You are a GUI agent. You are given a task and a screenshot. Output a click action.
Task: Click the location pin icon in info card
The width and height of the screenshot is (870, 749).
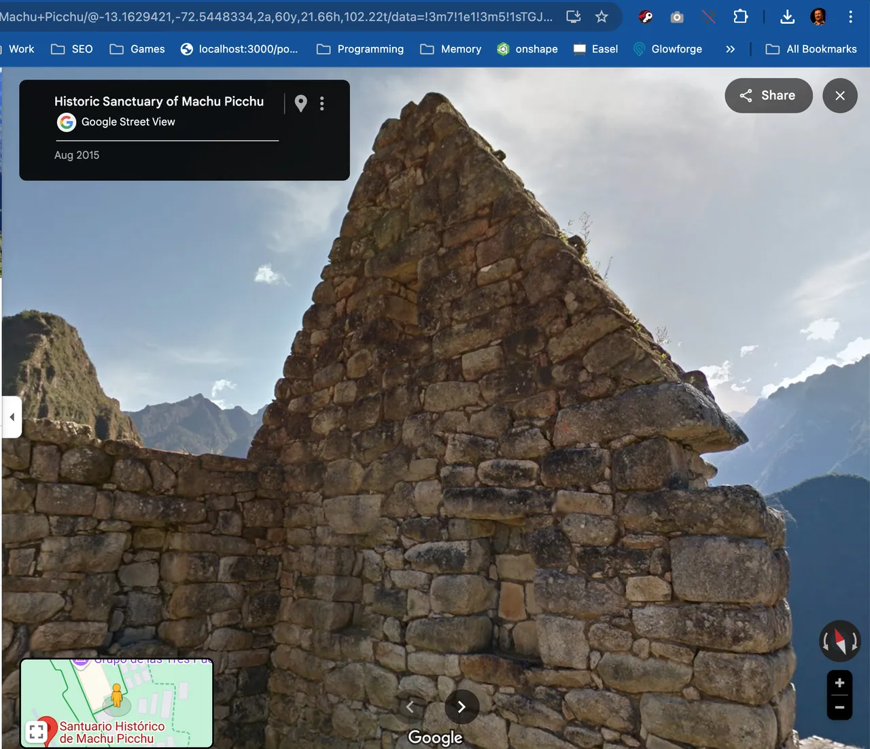[x=300, y=103]
